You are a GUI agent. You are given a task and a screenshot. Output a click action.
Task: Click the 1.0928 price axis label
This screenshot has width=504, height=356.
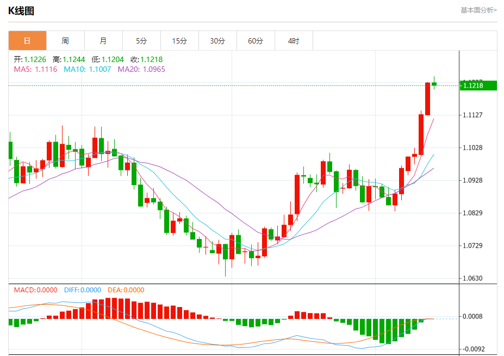(x=472, y=180)
